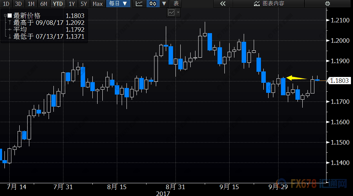The width and height of the screenshot is (353, 196).
Task: Click the 1.1792 average value
Action: [75, 30]
